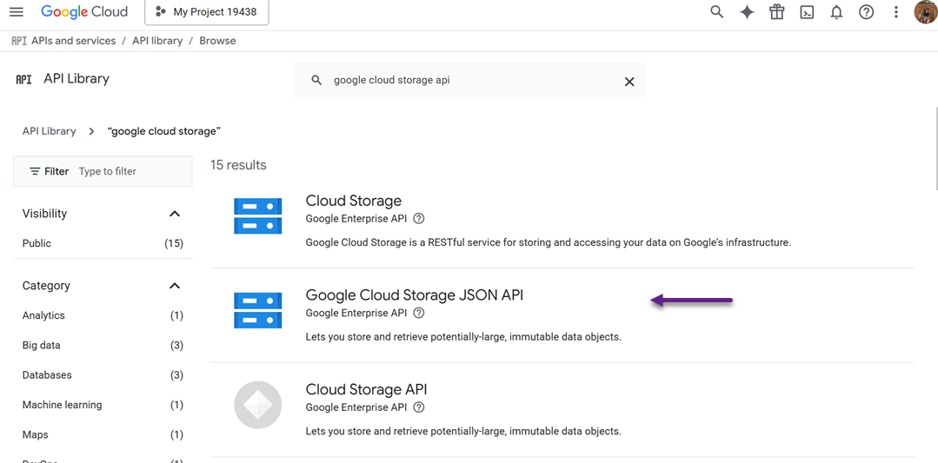Activate Cloud Shell terminal icon
Viewport: 938px width, 463px height.
807,12
